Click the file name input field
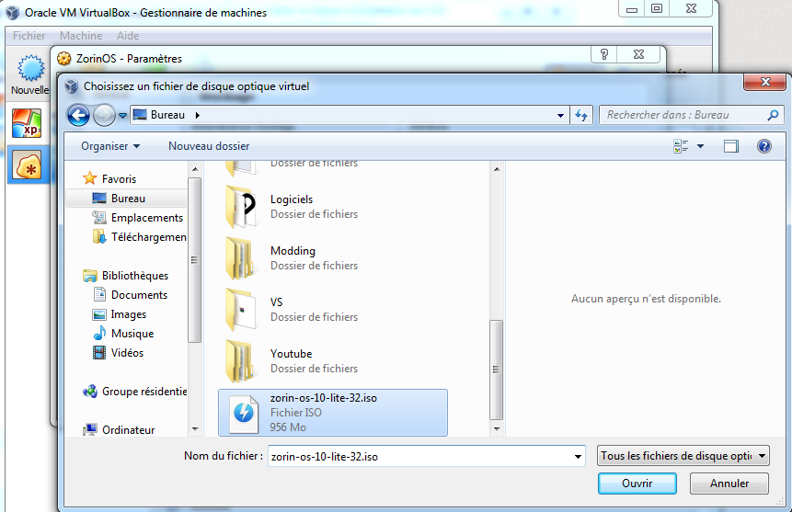Image resolution: width=792 pixels, height=512 pixels. tap(419, 457)
